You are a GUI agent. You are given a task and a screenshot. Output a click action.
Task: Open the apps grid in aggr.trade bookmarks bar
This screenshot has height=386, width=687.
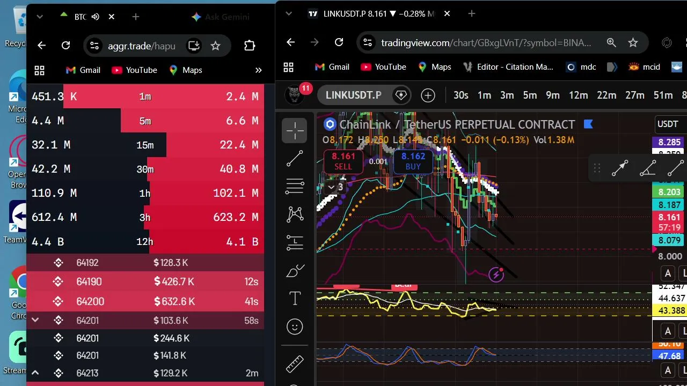point(39,70)
